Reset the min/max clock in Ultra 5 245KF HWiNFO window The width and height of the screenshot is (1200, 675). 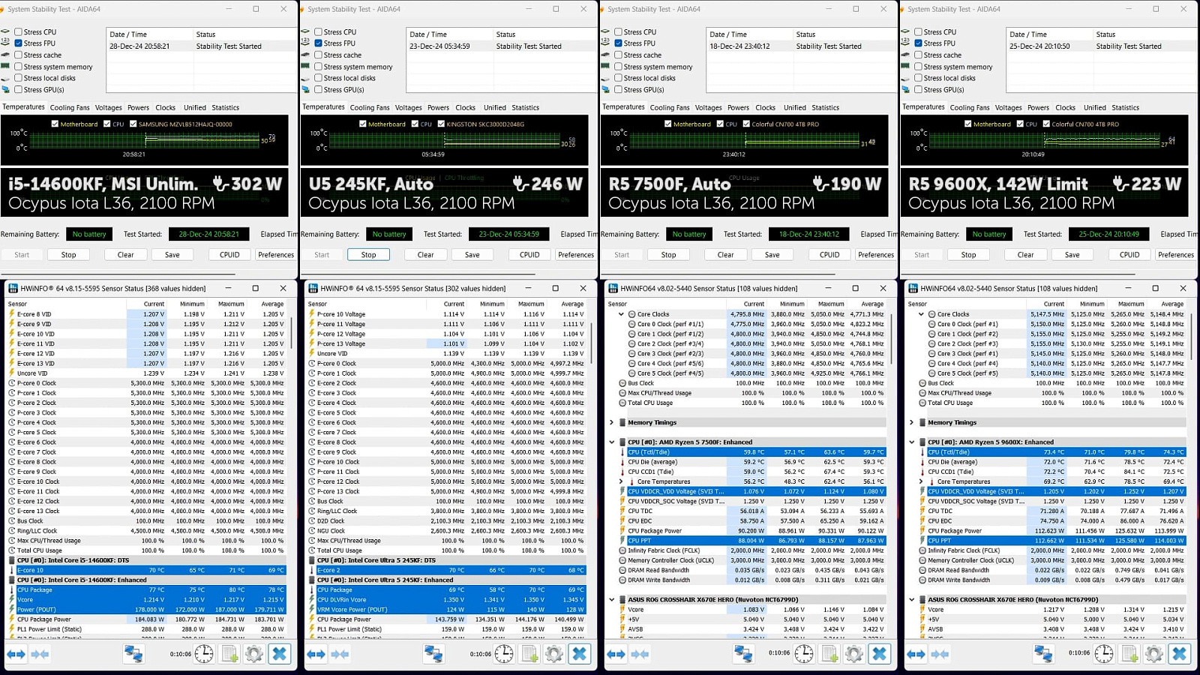point(504,654)
